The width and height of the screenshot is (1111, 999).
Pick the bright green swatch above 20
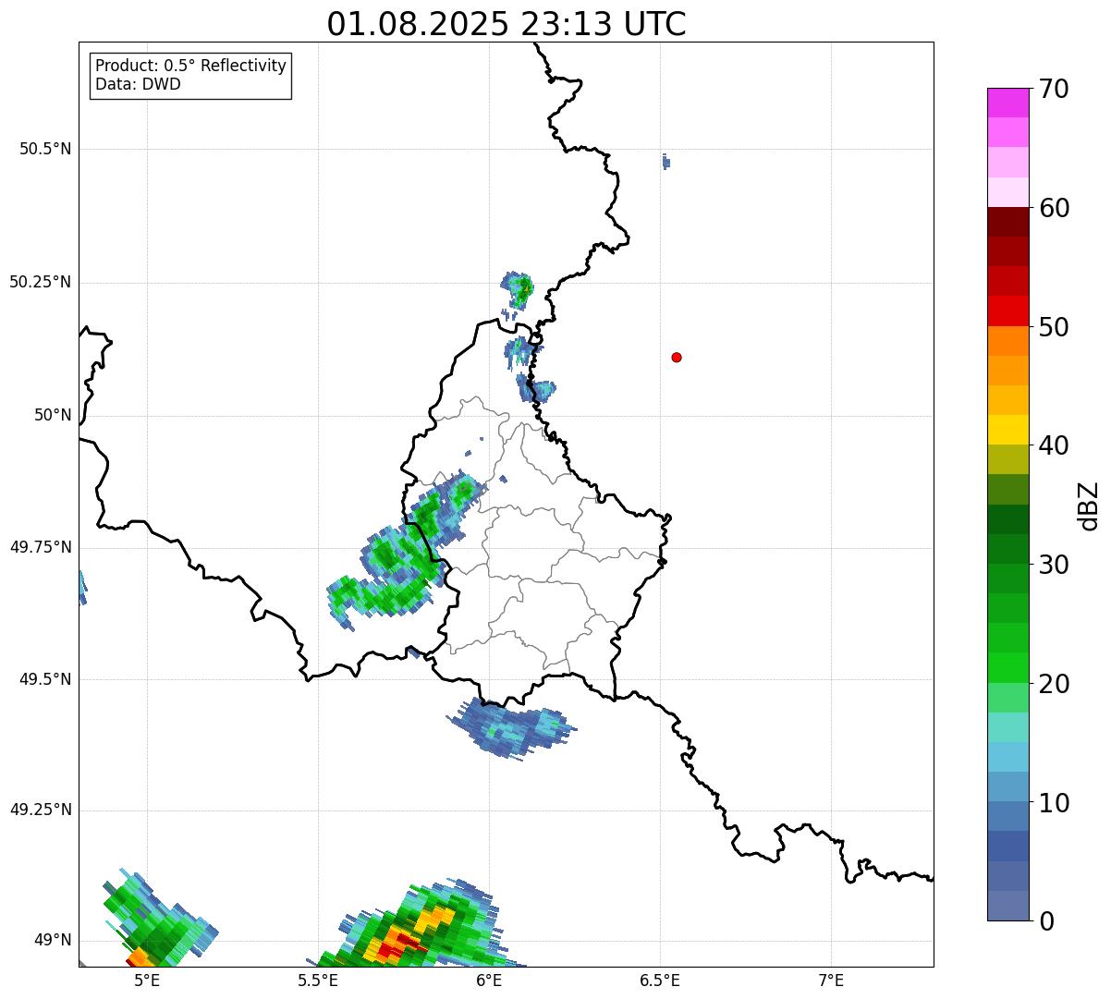coord(1007,668)
